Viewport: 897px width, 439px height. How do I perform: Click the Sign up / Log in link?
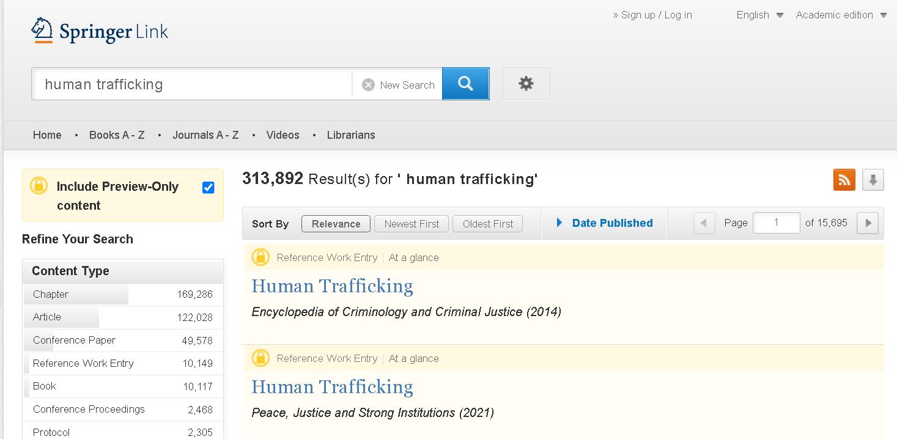[x=656, y=15]
